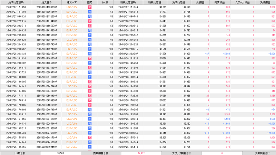Select the 買 badge in the 25/02/26 22:25:11 row
276x155 pixels.
[90, 26]
